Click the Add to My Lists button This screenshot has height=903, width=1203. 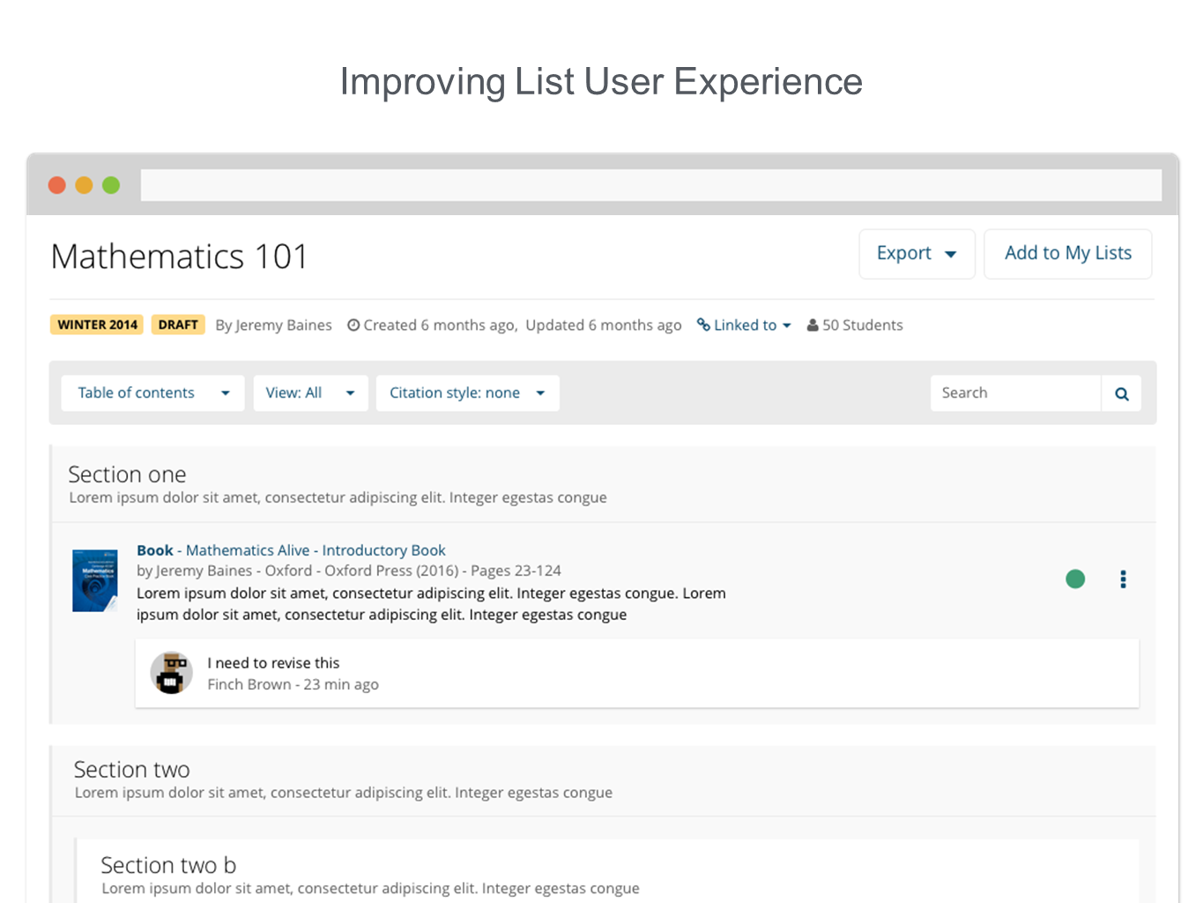(1067, 254)
